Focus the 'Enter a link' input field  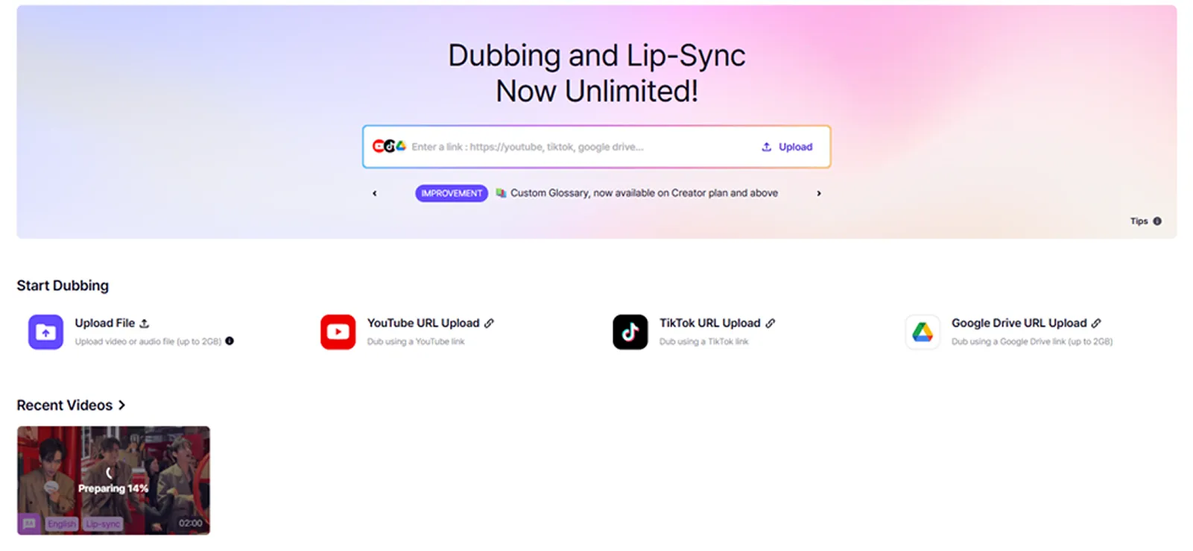coord(580,147)
